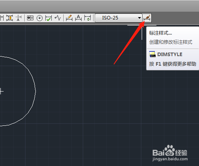Open the Dimension Style manager brush icon
The height and width of the screenshot is (166, 199).
click(147, 18)
